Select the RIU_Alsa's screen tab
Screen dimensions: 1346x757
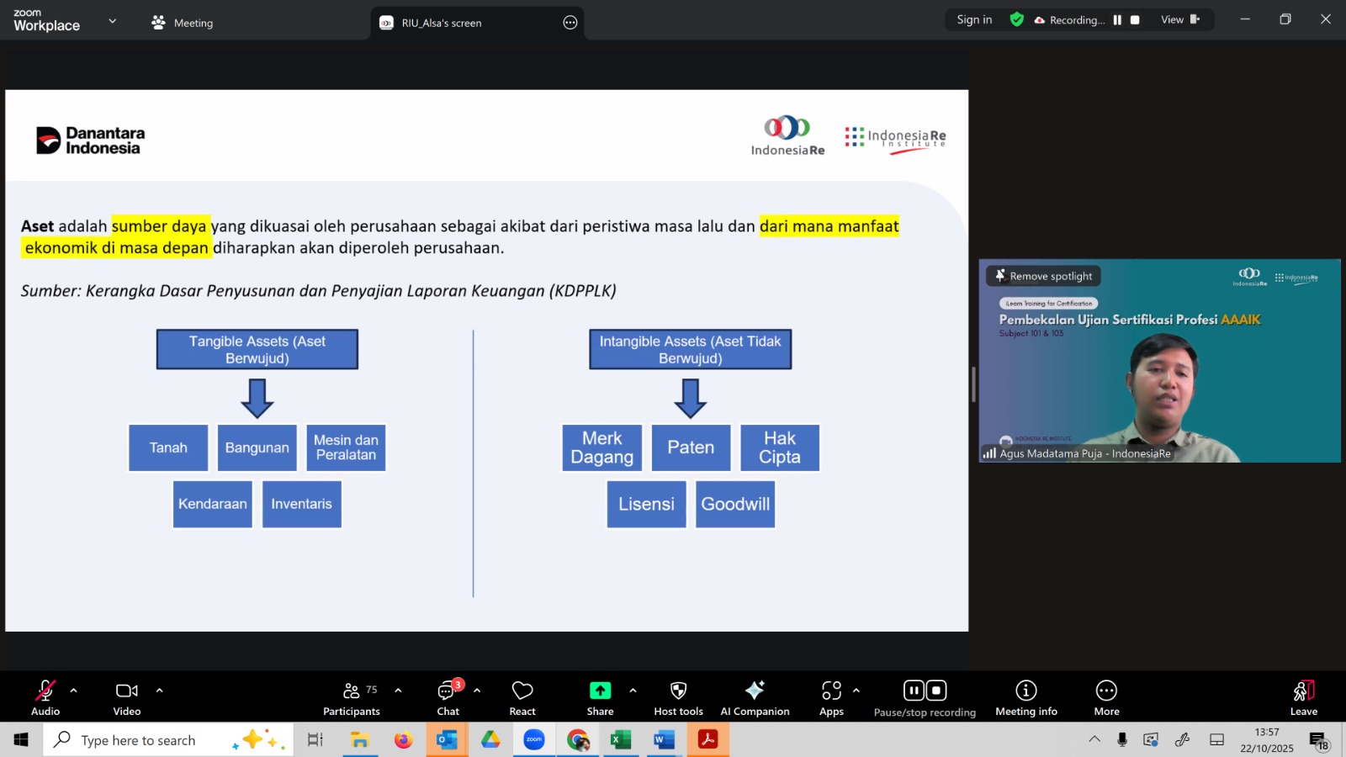(x=441, y=23)
